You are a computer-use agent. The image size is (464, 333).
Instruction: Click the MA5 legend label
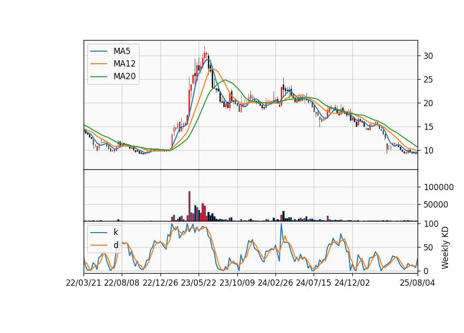point(122,51)
